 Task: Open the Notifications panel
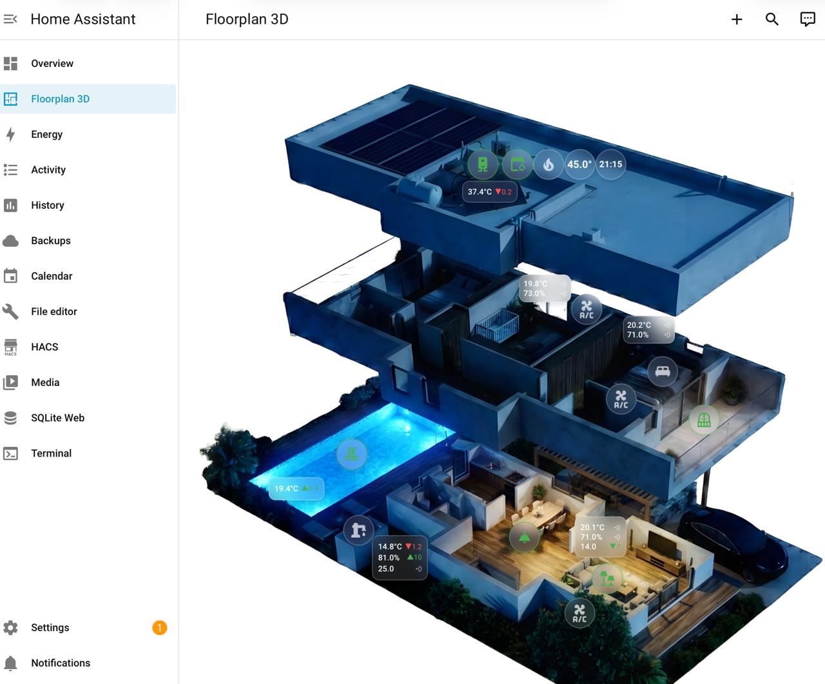[x=60, y=663]
